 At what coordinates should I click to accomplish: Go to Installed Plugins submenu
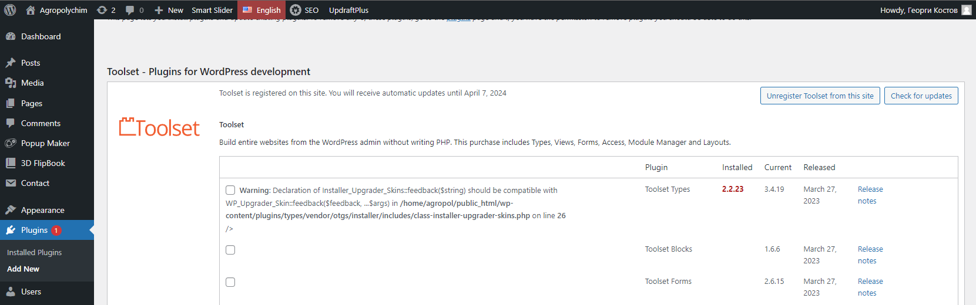(x=34, y=252)
